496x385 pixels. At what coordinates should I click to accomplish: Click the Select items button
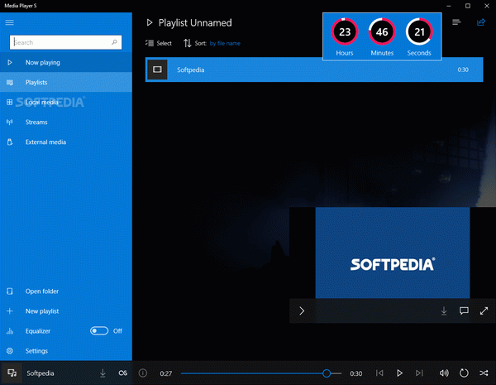tap(159, 43)
